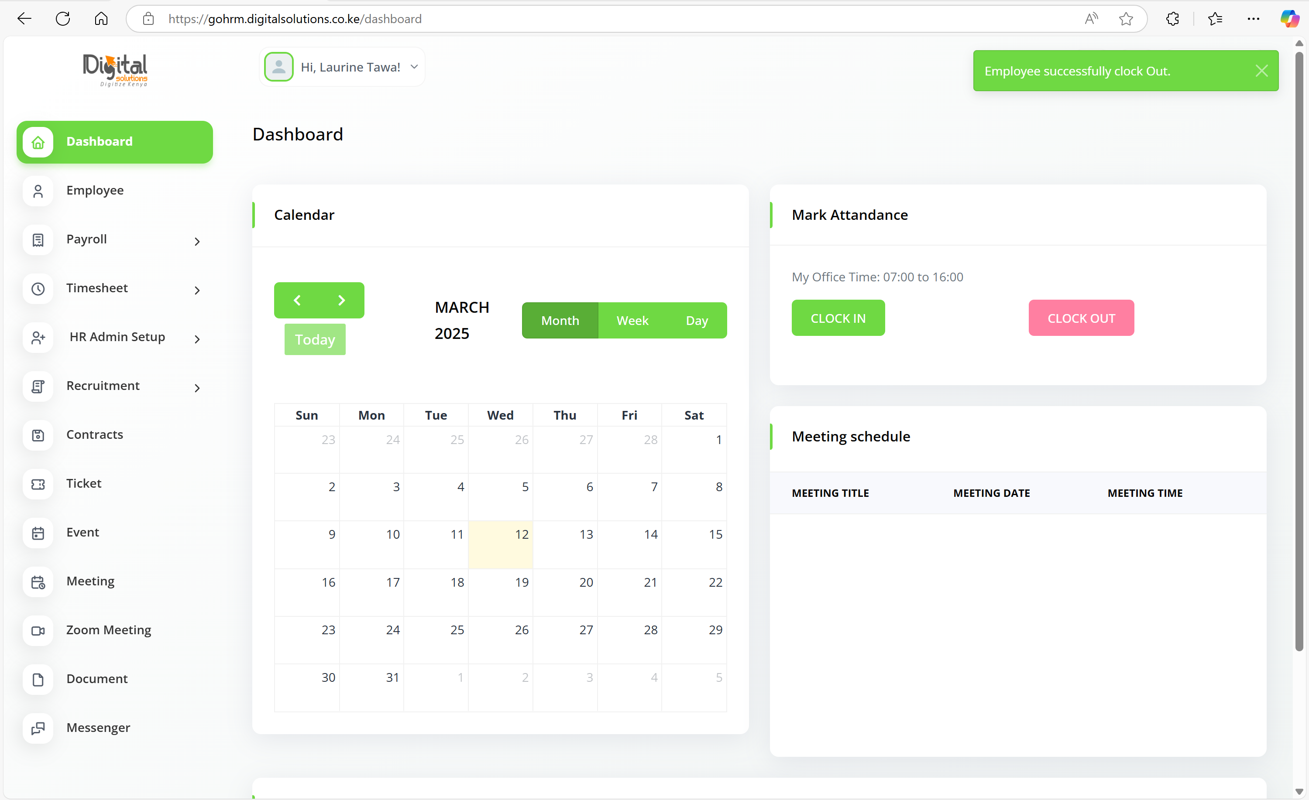Open browser Settings and more menu

[x=1253, y=19]
